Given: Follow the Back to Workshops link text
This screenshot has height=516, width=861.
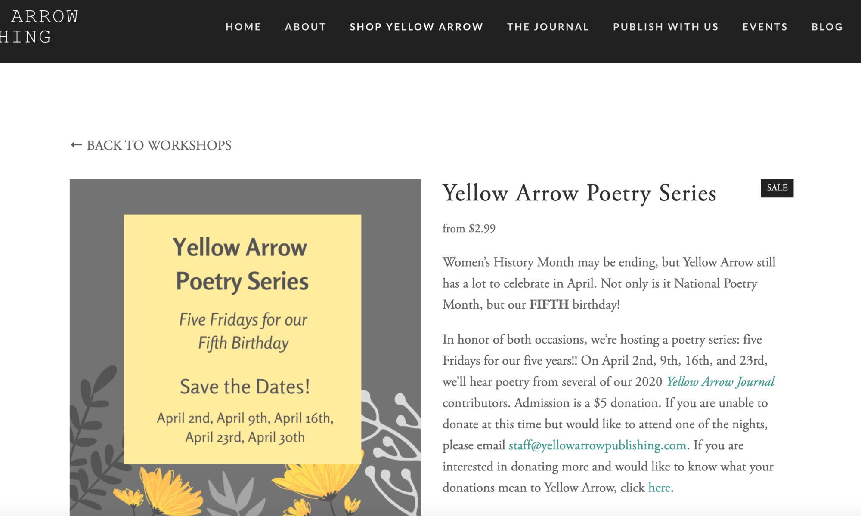Looking at the screenshot, I should pyautogui.click(x=159, y=145).
